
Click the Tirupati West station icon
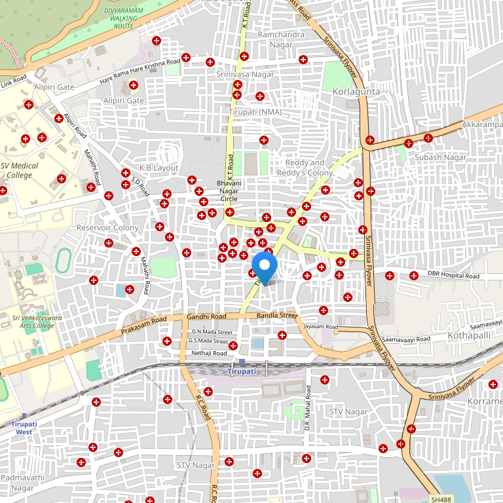tap(24, 415)
